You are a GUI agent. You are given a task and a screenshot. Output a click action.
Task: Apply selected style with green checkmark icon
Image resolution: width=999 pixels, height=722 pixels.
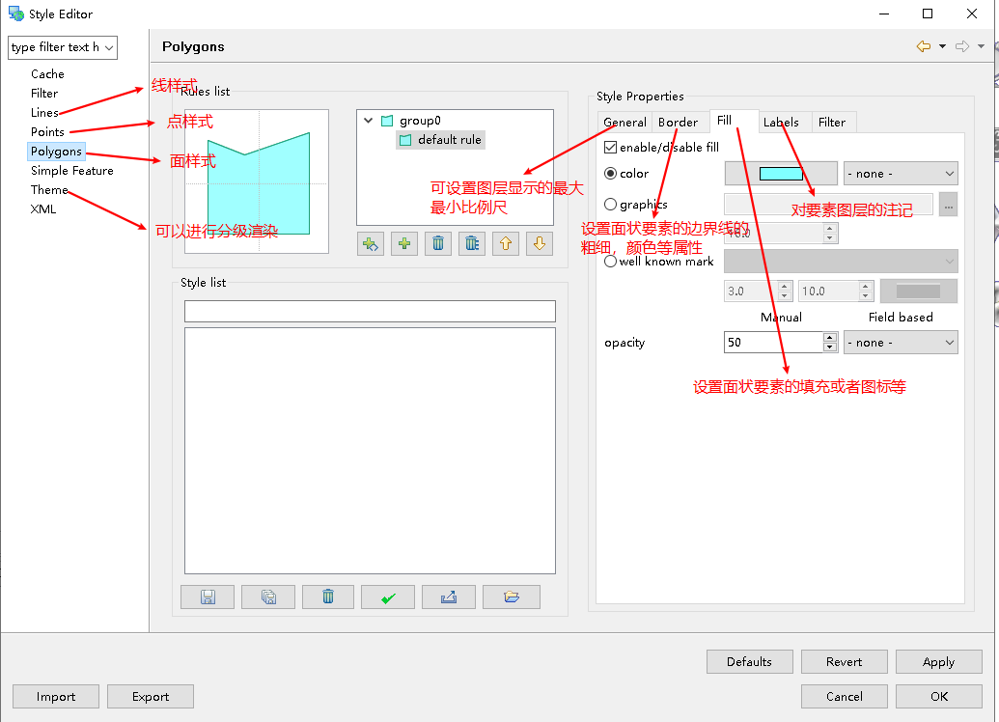pos(388,597)
